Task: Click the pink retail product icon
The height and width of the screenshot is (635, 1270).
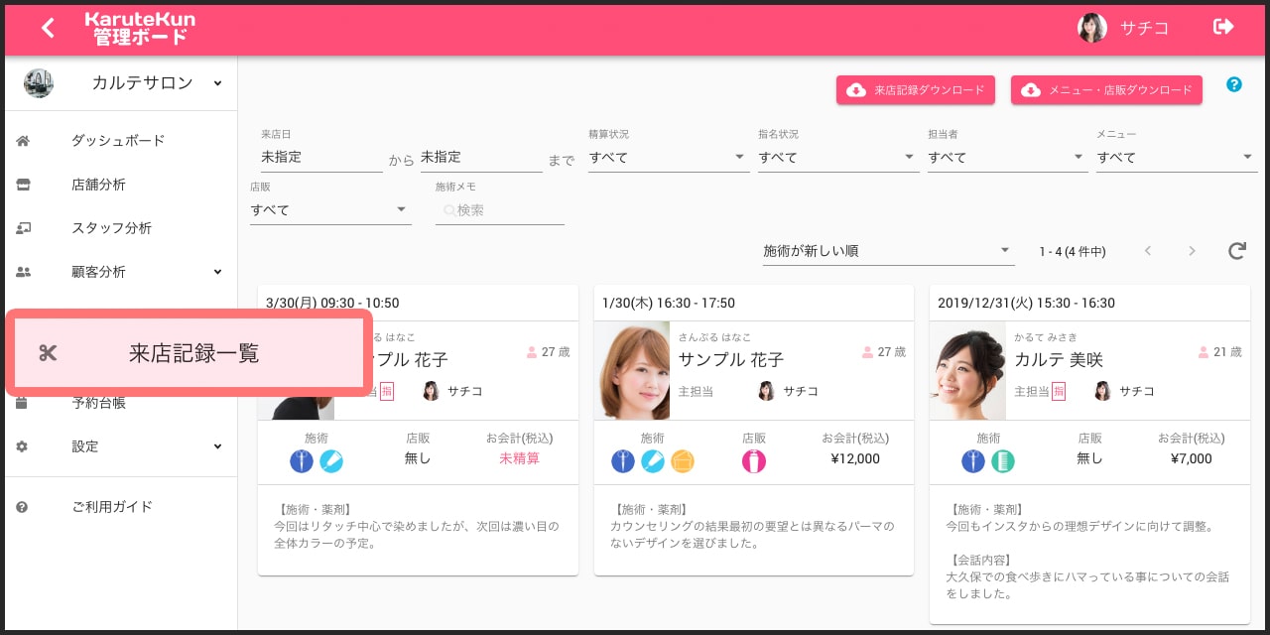Action: tap(753, 460)
